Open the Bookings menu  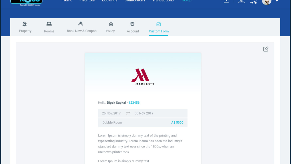110,1
